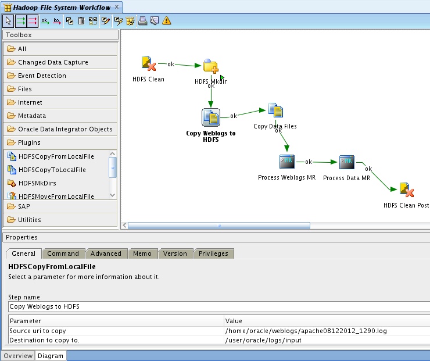This screenshot has height=361, width=430.
Task: Click the plugin list vertical scrollbar thumb
Action: coord(113,167)
